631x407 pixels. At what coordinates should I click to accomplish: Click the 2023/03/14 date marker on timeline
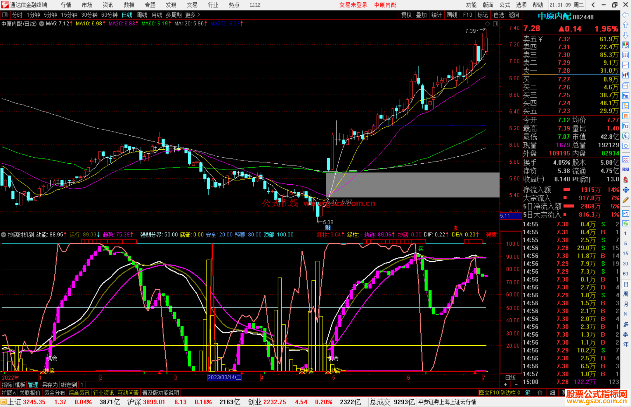tap(224, 377)
